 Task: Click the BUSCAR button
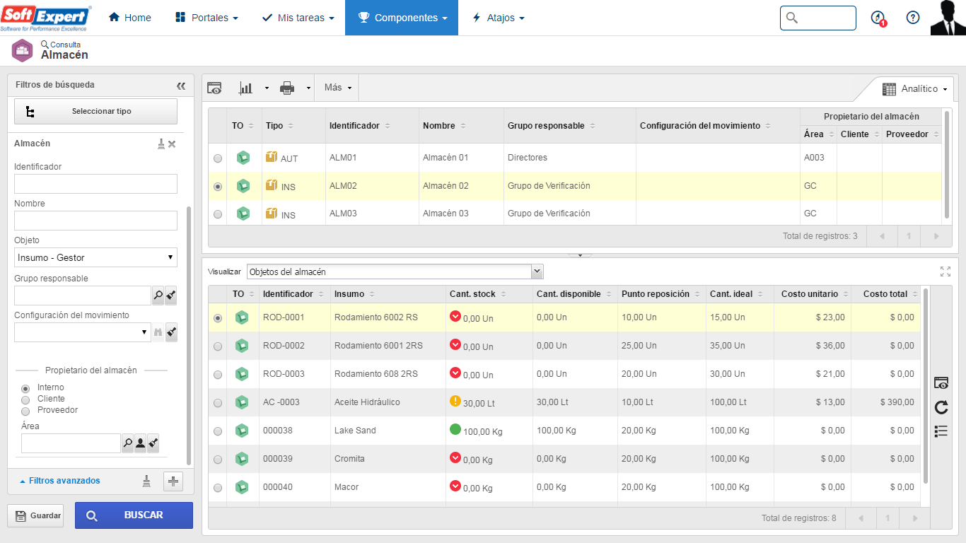point(134,515)
